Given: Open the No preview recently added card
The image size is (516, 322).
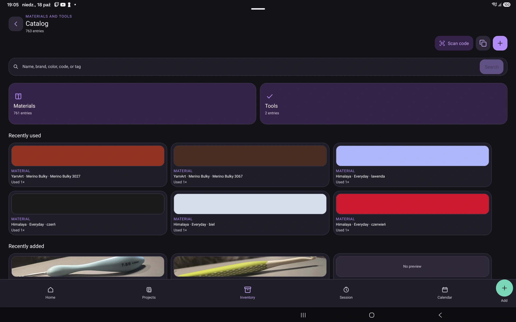Looking at the screenshot, I should [x=412, y=266].
